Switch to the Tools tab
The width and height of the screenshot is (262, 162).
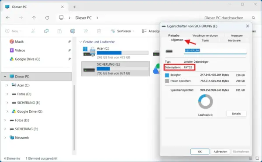click(x=205, y=40)
